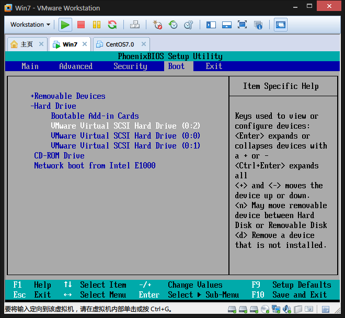This screenshot has height=318, width=345.
Task: Toggle the thumbnail bar view icon
Action: (227, 25)
